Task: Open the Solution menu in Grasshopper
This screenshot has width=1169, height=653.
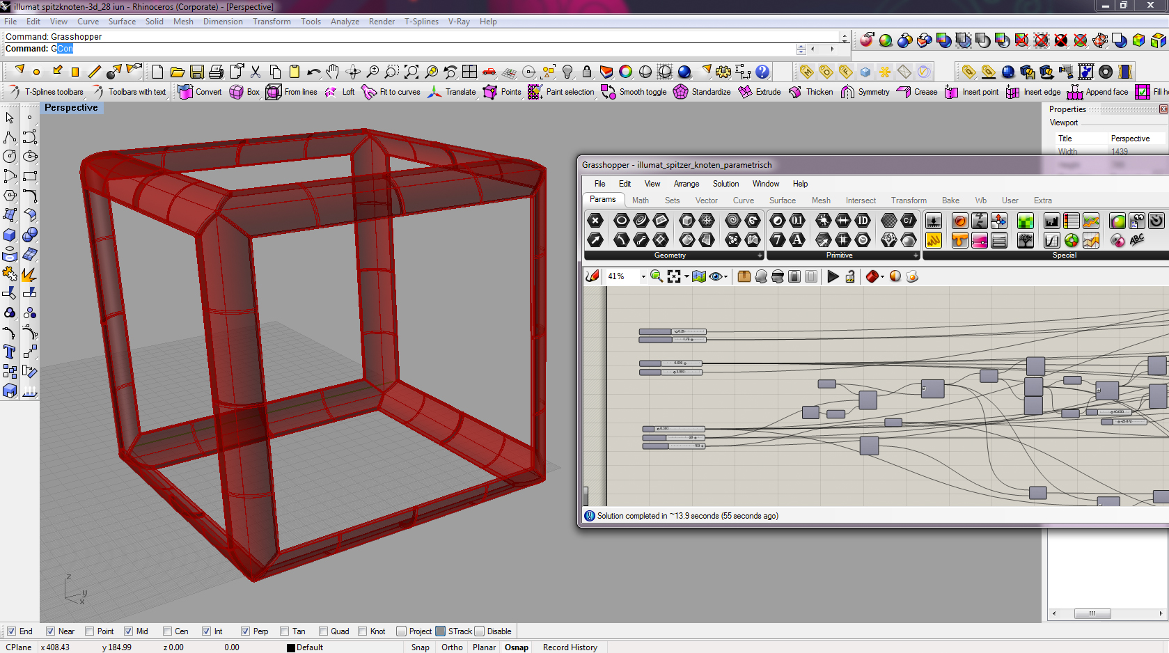Action: [x=725, y=184]
